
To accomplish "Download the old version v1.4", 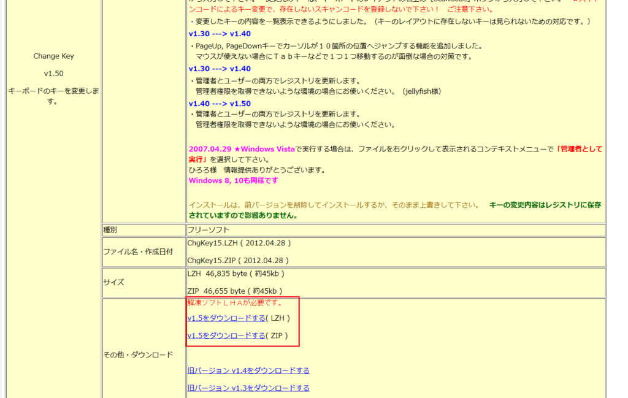I will (x=248, y=370).
